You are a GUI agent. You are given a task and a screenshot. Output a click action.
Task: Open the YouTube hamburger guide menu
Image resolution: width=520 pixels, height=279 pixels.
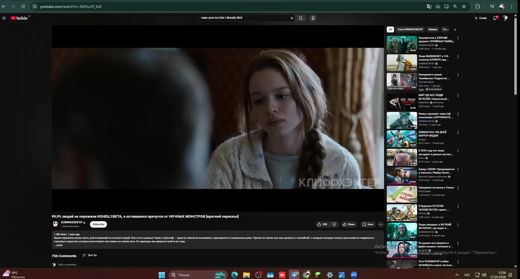pos(4,18)
